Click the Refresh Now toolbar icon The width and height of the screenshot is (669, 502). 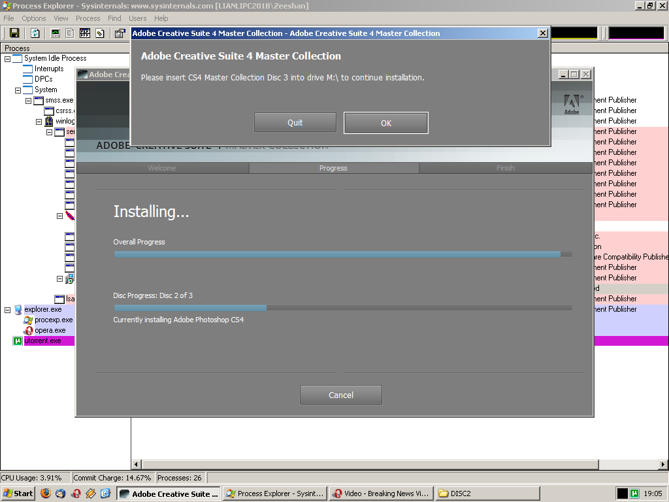click(x=35, y=33)
